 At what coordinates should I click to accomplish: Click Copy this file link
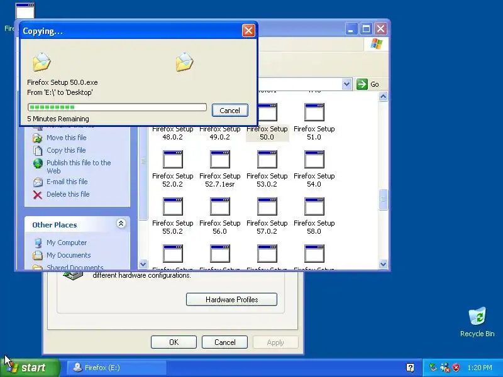66,150
